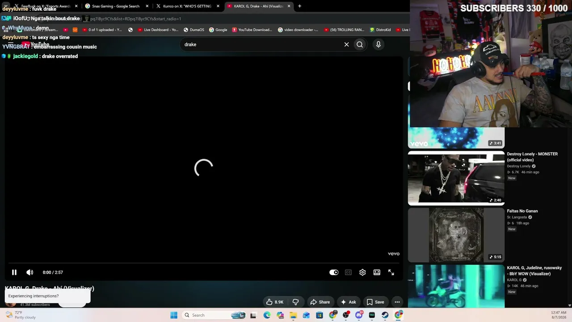Open Outlook from taskbar
Screen dimensions: 572x322
pos(306,315)
